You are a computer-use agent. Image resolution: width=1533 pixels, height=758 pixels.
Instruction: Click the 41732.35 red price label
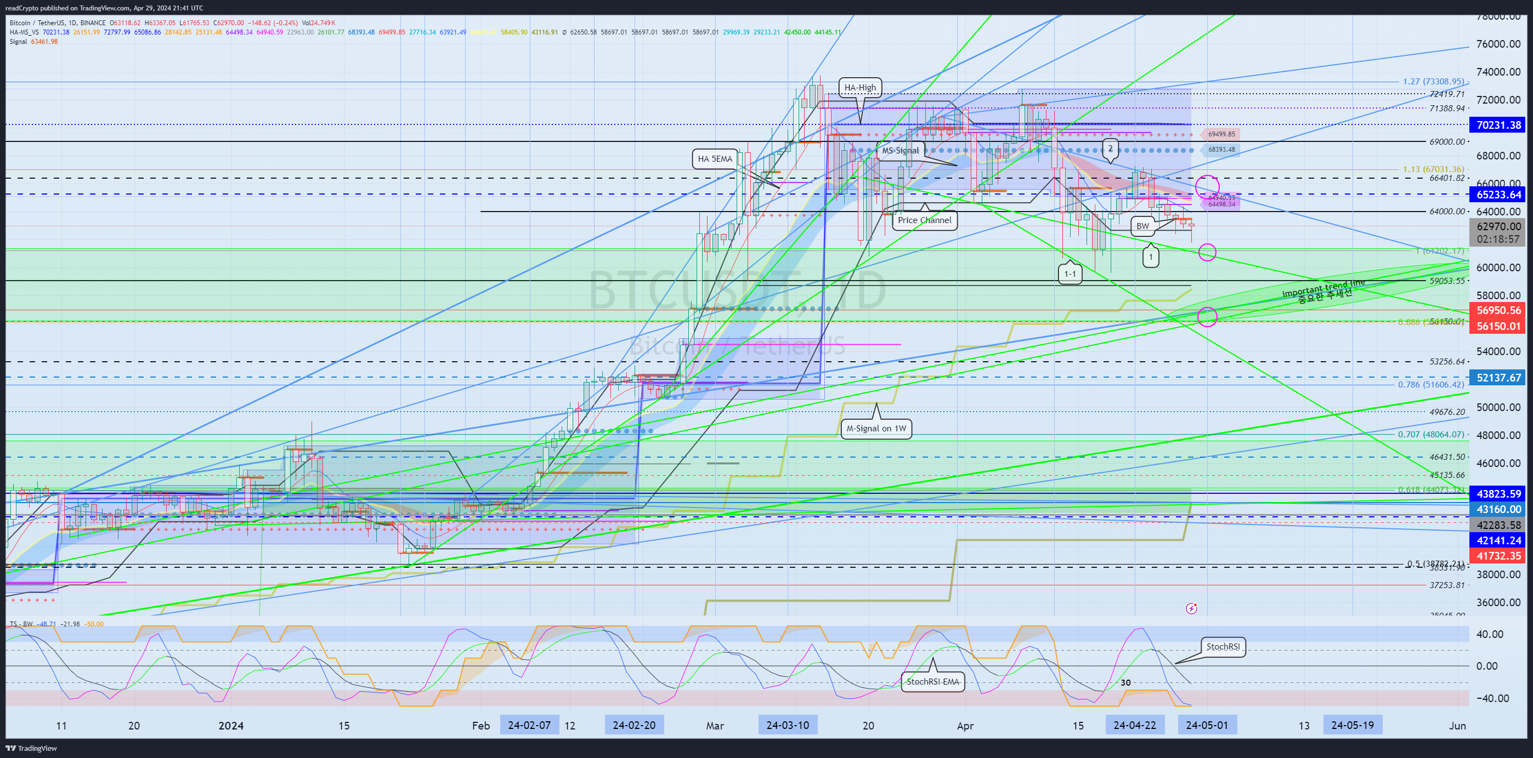[1498, 556]
